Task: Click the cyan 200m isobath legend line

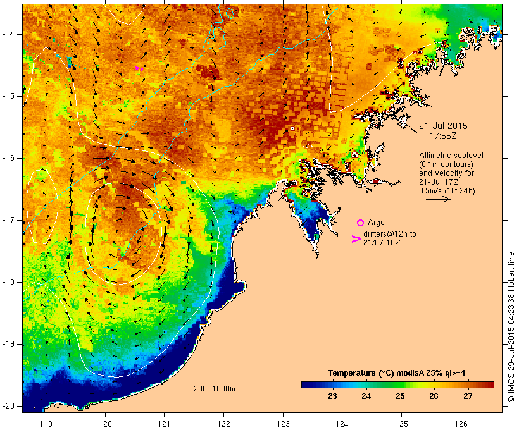Action: click(x=204, y=395)
